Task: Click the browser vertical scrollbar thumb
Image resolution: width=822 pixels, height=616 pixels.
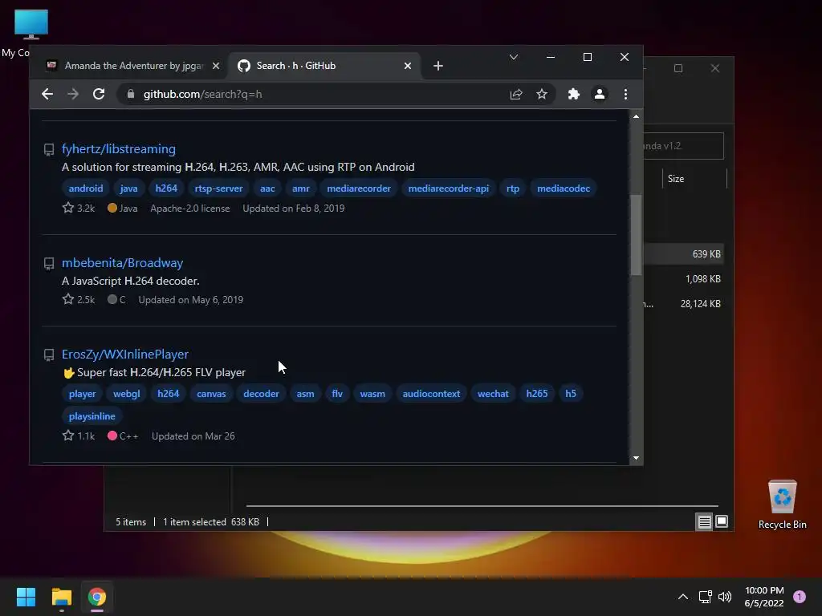Action: 636,235
